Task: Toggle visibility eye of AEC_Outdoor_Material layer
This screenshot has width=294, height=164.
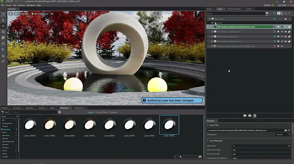Action: pyautogui.click(x=278, y=27)
